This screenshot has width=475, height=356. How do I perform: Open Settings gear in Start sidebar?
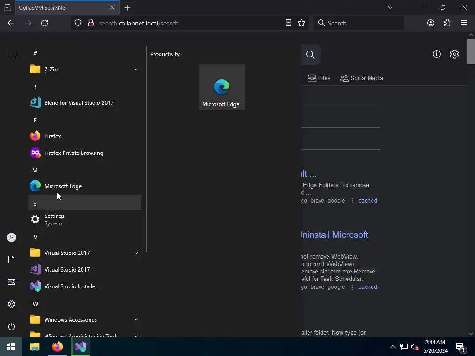click(x=12, y=304)
